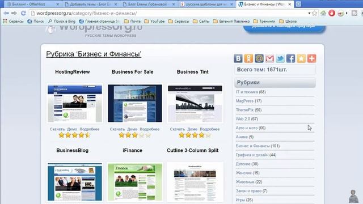Open ThemePix (50) category
Image resolution: width=363 pixels, height=204 pixels.
[x=248, y=110]
